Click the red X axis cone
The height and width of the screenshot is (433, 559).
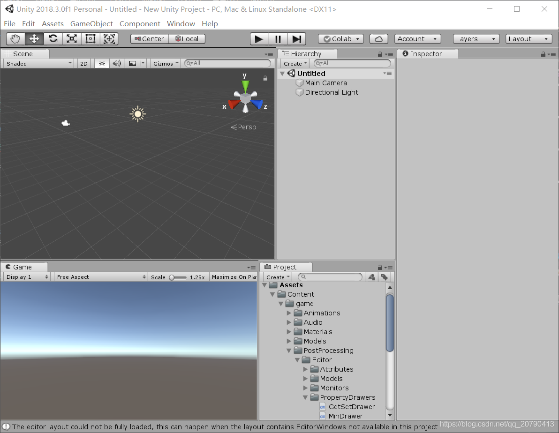pyautogui.click(x=234, y=104)
